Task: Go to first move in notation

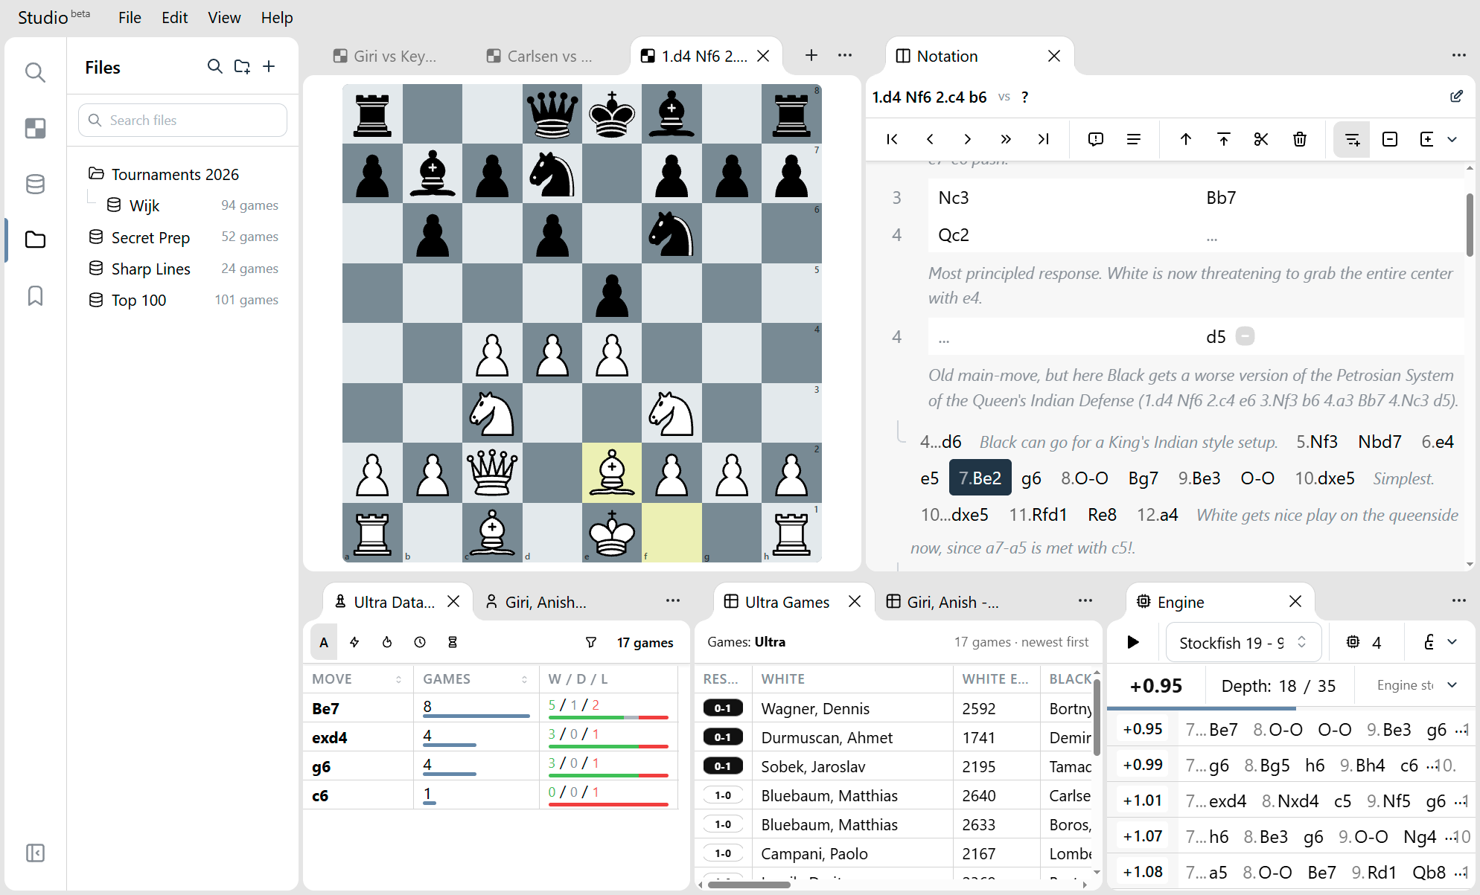Action: point(892,139)
